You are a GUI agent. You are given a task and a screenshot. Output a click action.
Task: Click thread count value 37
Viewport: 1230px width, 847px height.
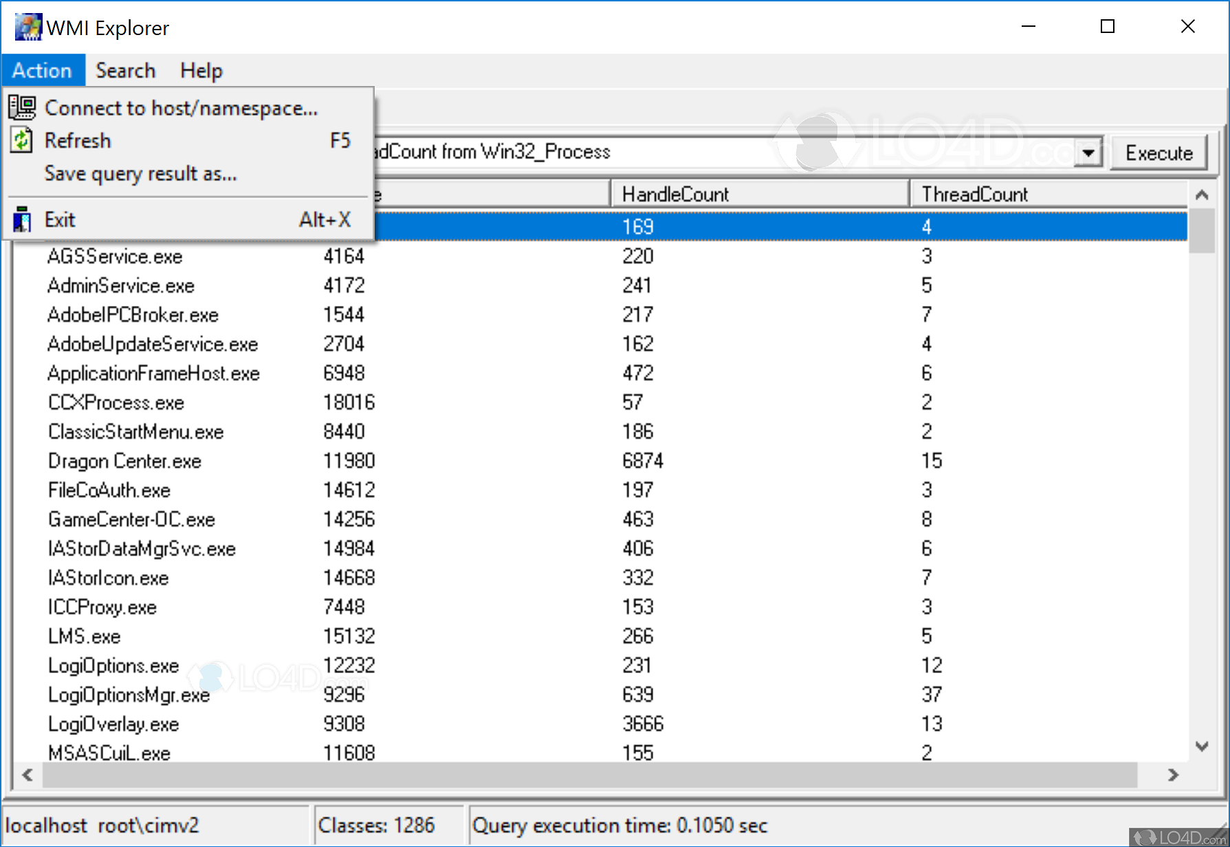[932, 694]
